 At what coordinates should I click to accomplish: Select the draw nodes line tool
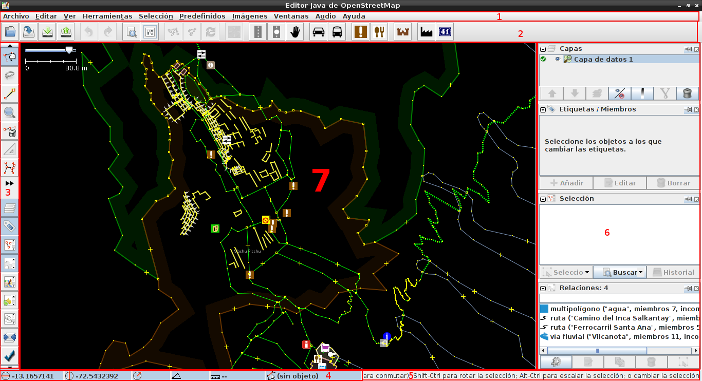click(10, 93)
